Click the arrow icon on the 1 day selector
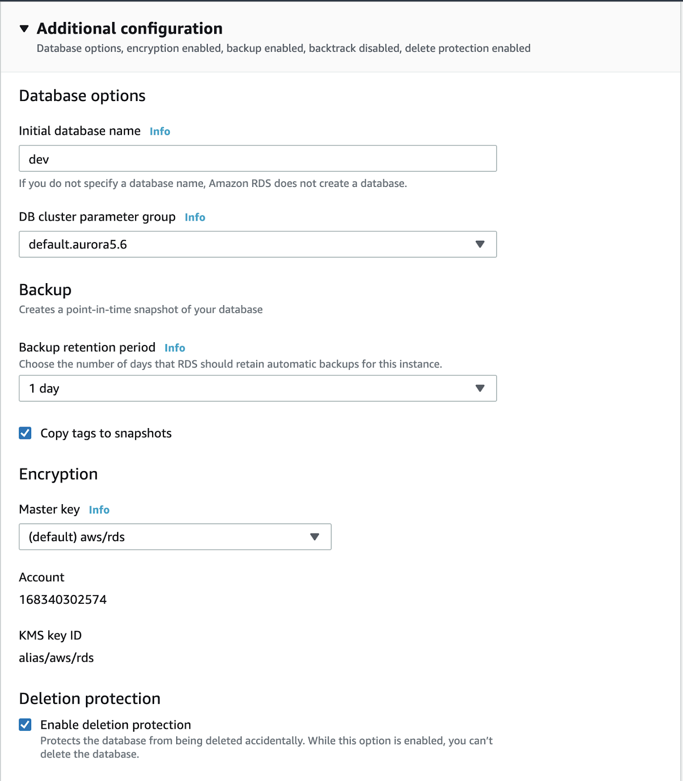 click(x=480, y=389)
